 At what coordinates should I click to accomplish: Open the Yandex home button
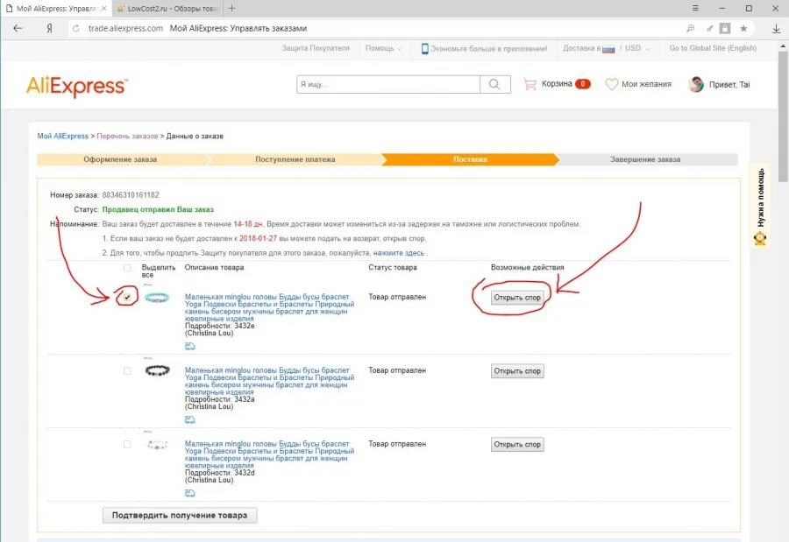(49, 29)
